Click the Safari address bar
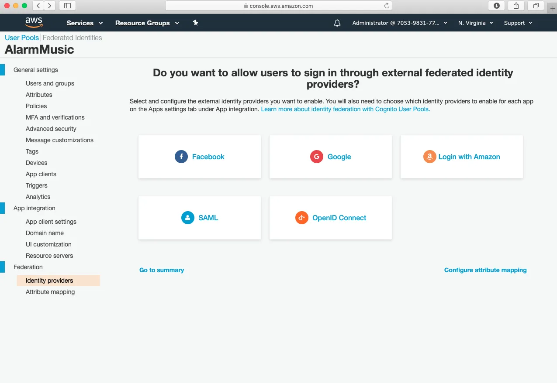557x383 pixels. tap(278, 6)
